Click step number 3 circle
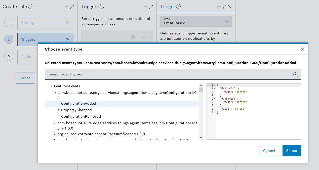This screenshot has width=319, height=170. (9, 56)
